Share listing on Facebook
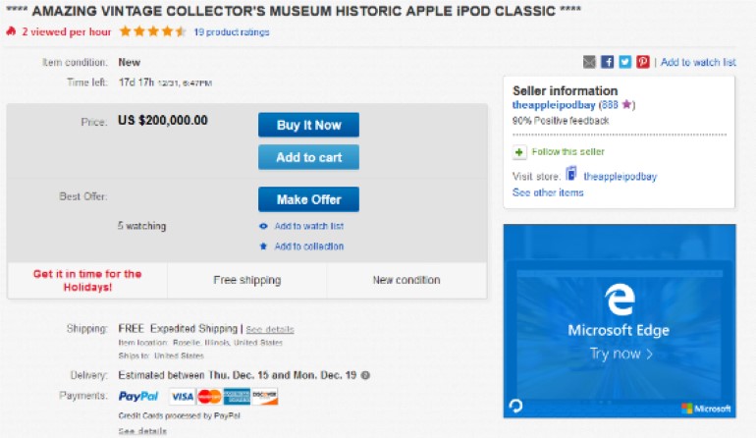Image resolution: width=756 pixels, height=438 pixels. pyautogui.click(x=608, y=62)
